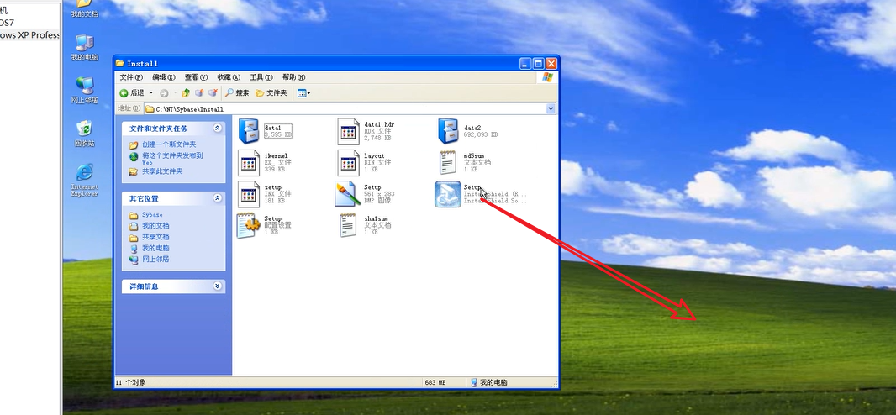896x415 pixels.
Task: Select the Setup BMP image file
Action: (x=365, y=194)
